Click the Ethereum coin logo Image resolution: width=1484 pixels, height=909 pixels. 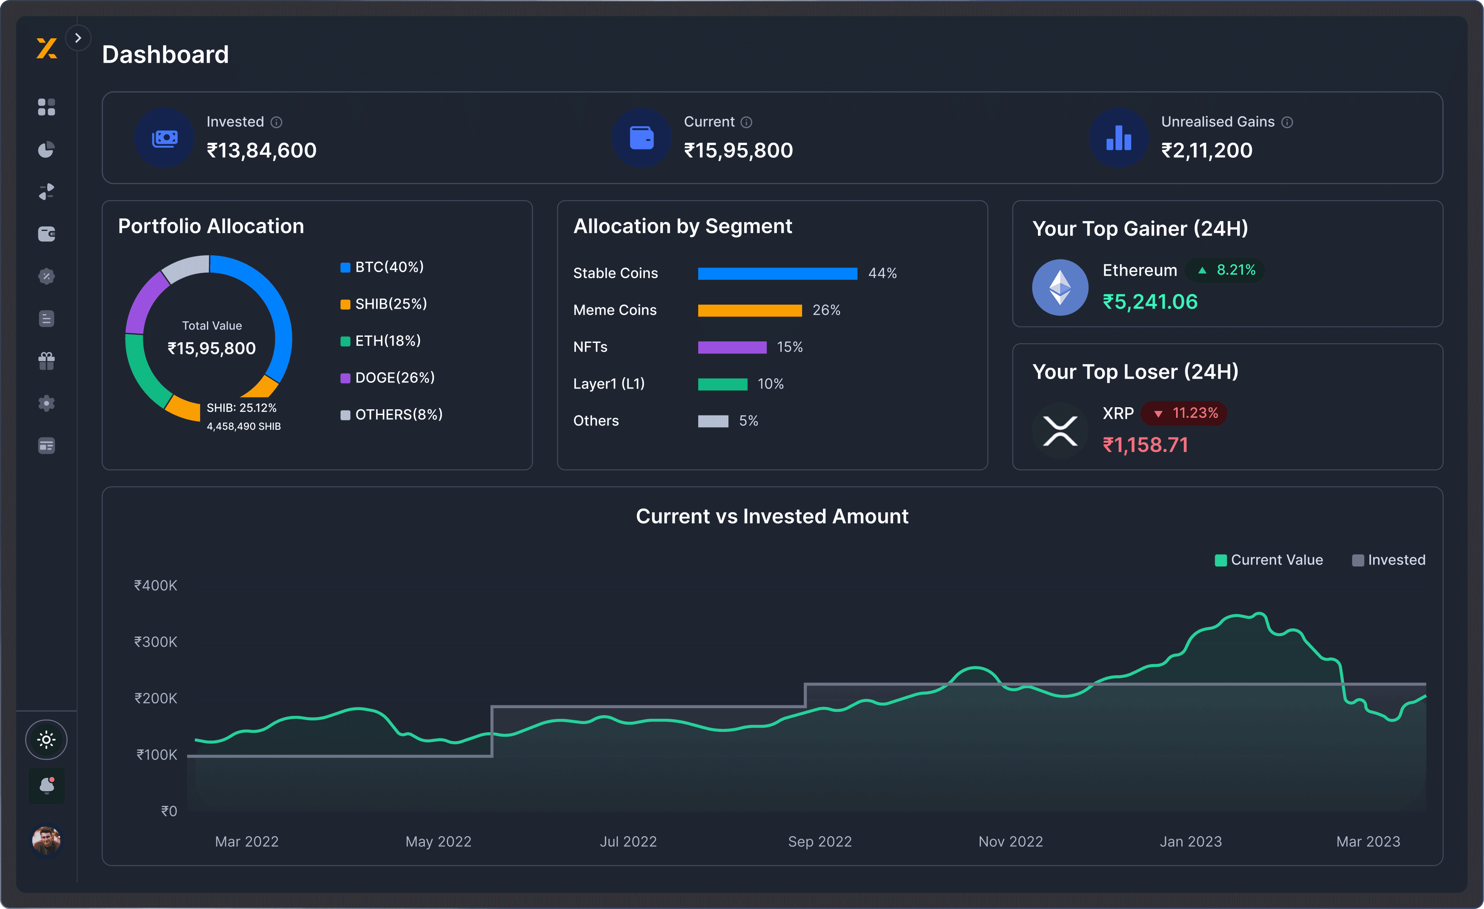1060,287
